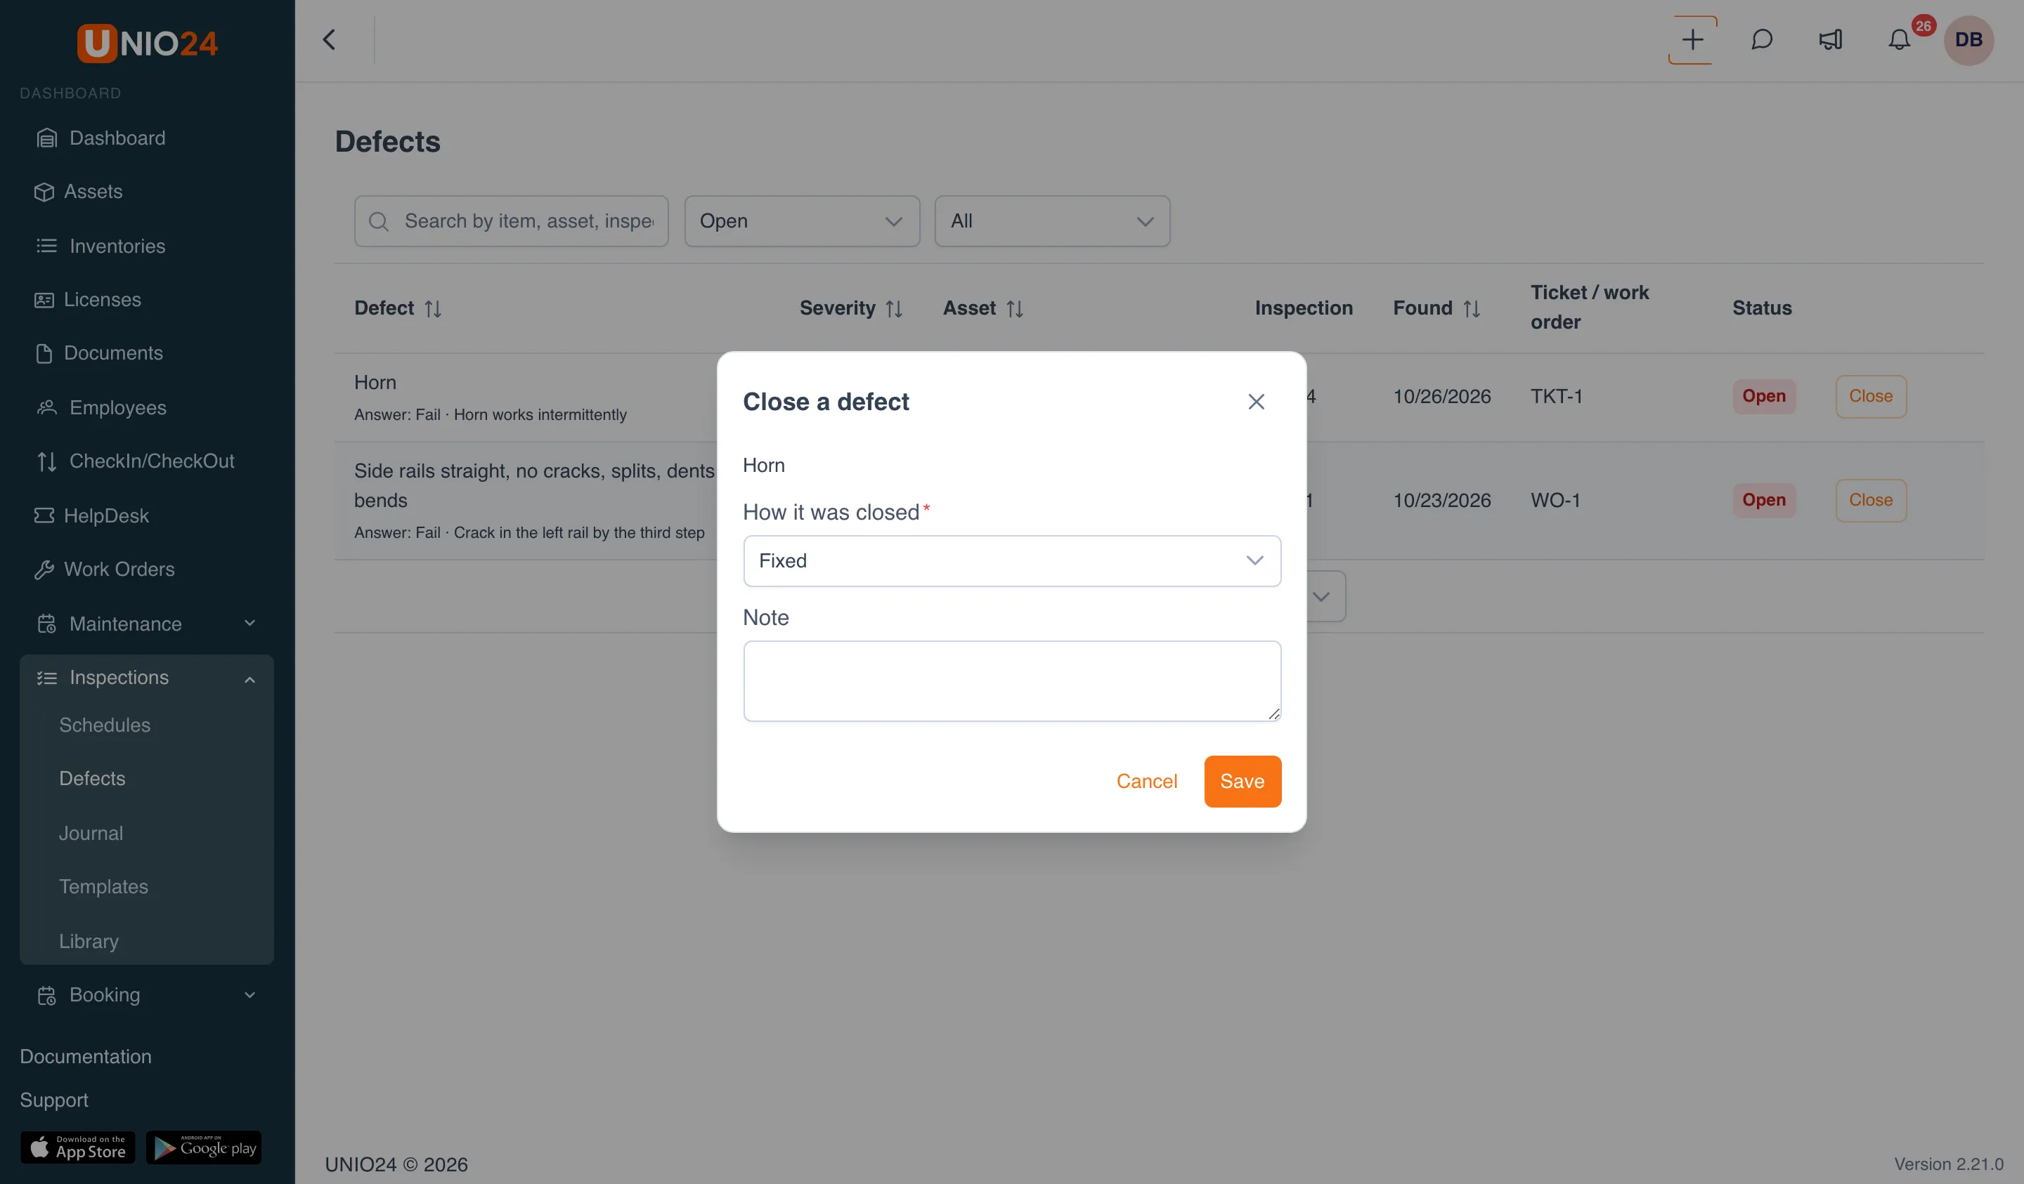Expand the Booking menu

pos(147,994)
